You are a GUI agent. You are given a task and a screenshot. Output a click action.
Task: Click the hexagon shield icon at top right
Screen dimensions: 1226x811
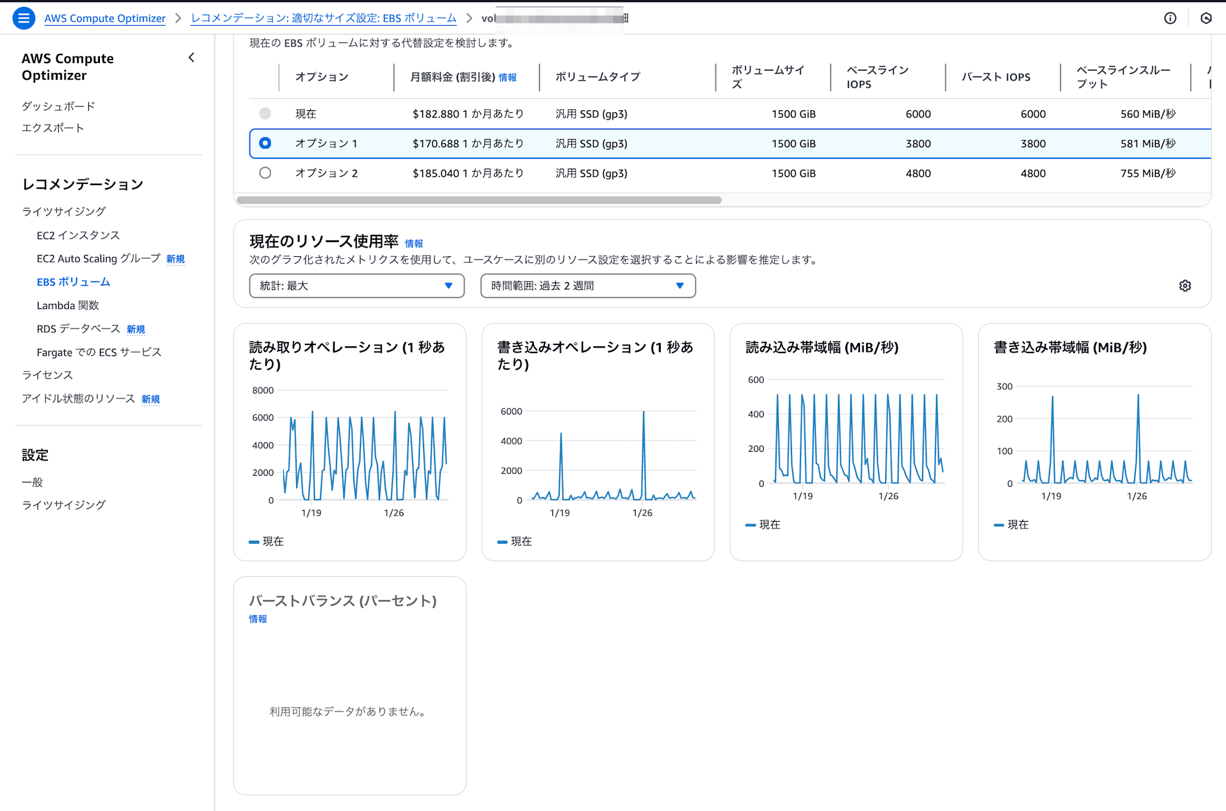1206,18
